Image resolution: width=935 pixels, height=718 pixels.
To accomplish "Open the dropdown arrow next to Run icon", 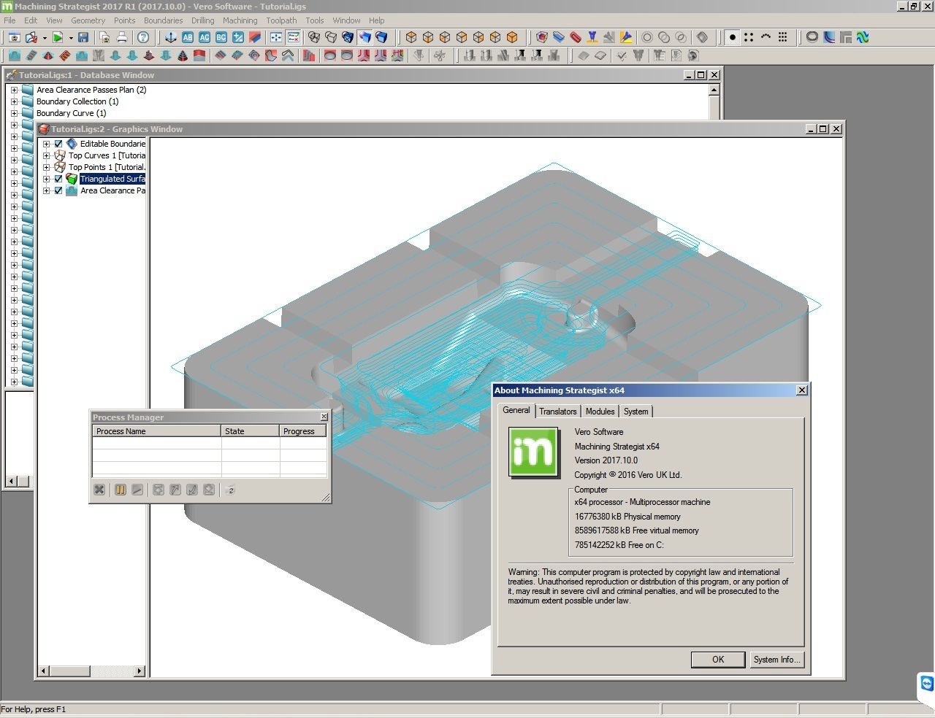I will pos(71,38).
